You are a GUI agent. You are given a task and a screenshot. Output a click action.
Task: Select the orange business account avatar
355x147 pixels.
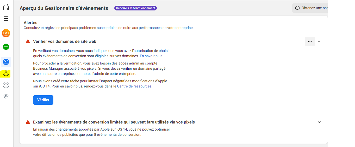(6, 33)
